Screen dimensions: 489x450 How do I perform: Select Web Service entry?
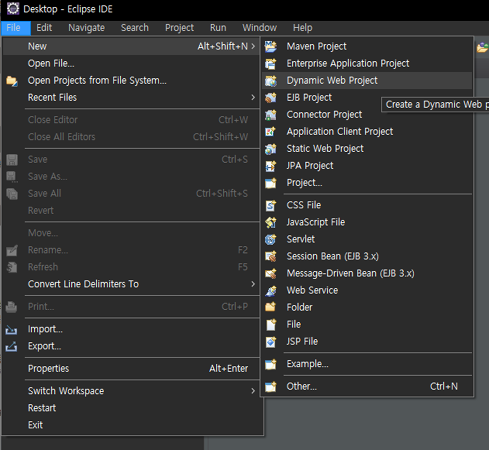367,290
